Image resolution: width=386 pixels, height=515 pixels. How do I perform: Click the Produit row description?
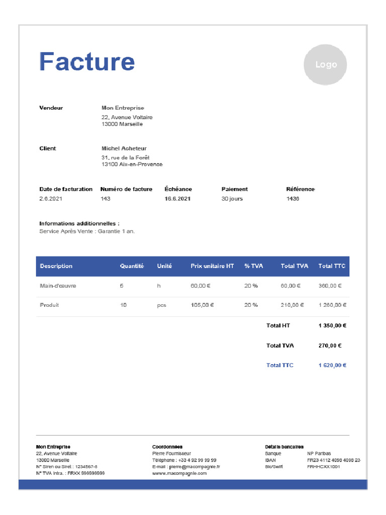49,305
